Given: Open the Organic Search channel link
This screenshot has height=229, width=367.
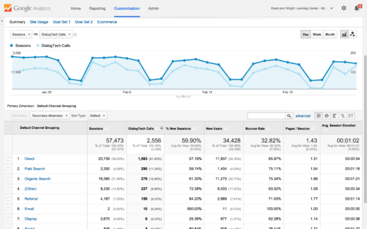Looking at the screenshot, I should click(x=37, y=179).
